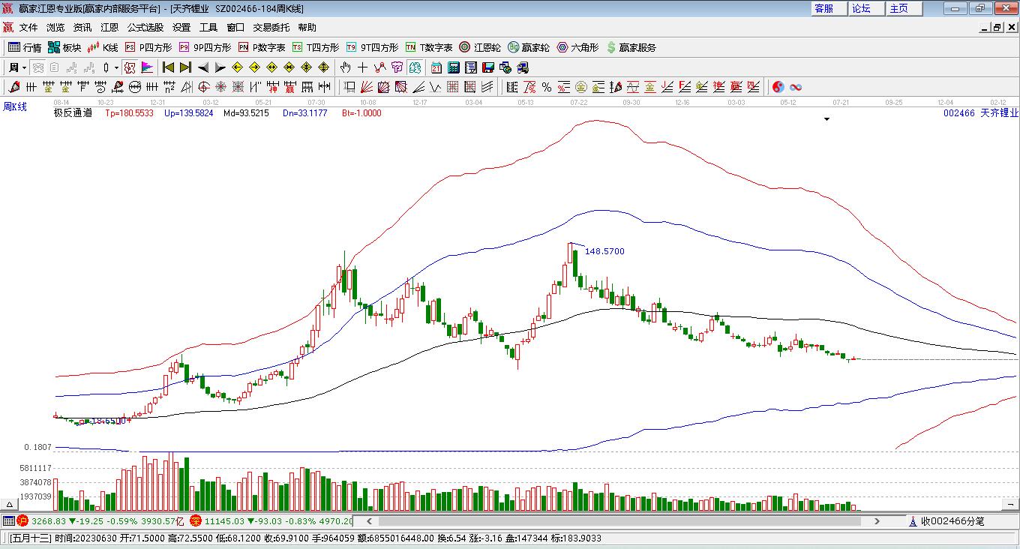The image size is (1020, 549).
Task: Open 9T四方形 tool
Action: click(x=372, y=47)
